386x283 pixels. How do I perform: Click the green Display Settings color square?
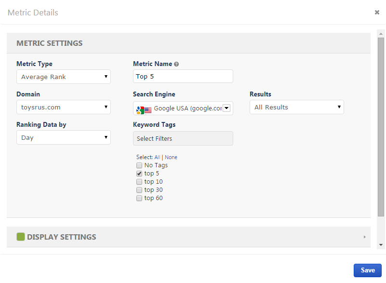pos(21,237)
